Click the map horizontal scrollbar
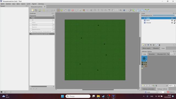 click(98, 90)
